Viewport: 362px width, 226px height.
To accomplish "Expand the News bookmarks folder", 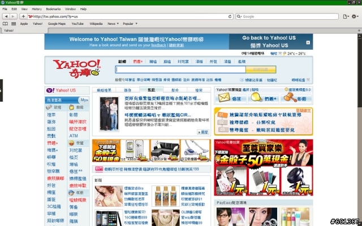I will click(x=113, y=24).
